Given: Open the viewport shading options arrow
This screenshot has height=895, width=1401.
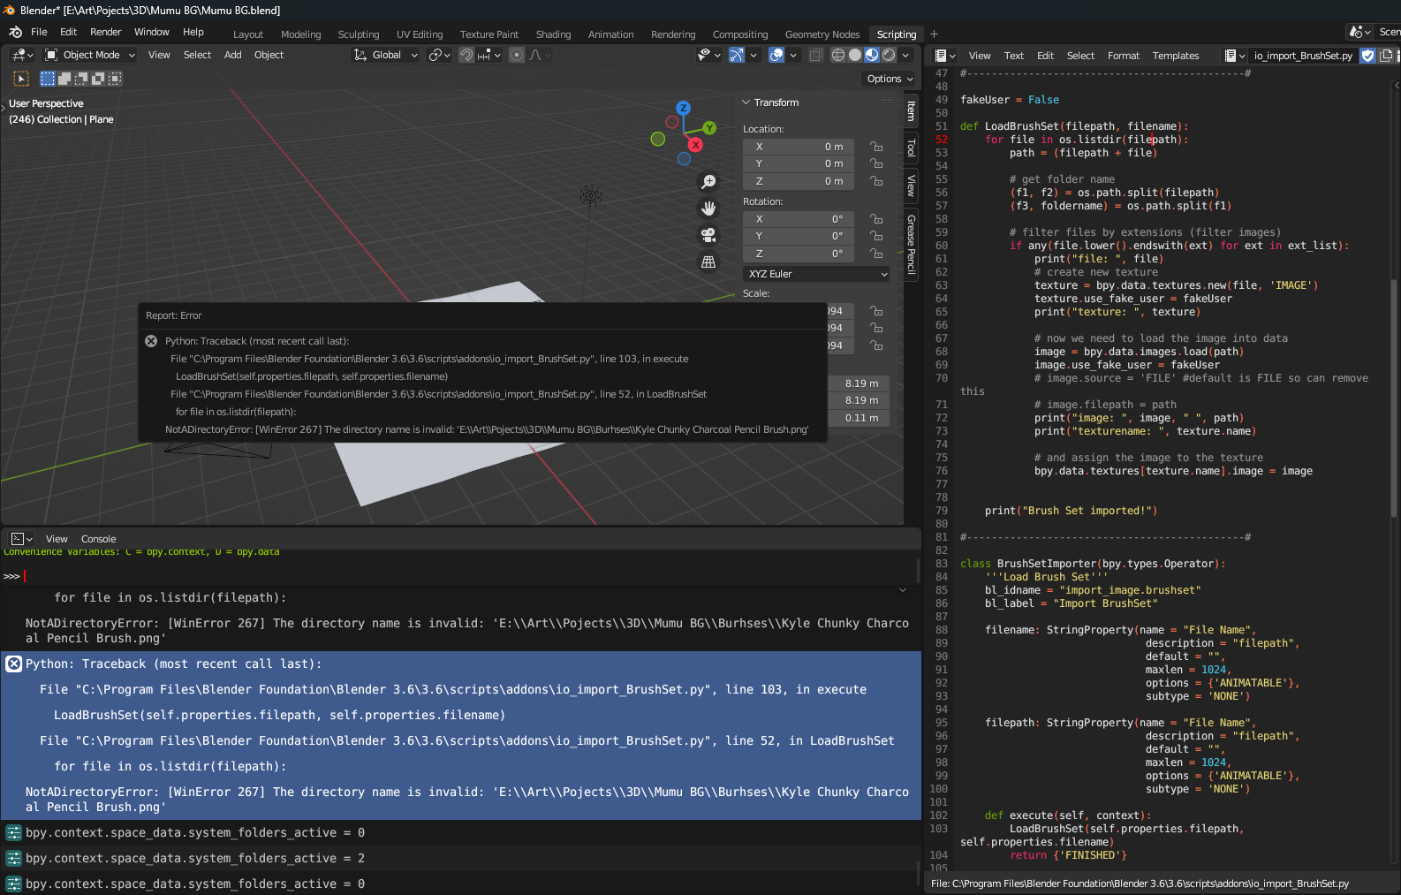Looking at the screenshot, I should coord(905,55).
